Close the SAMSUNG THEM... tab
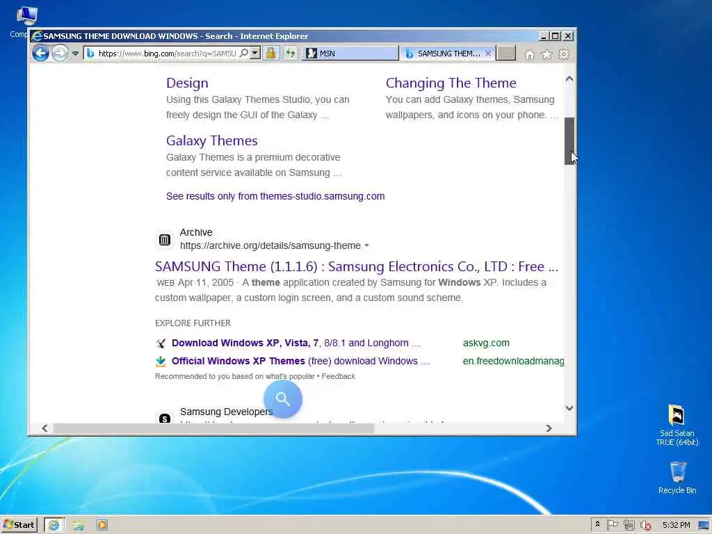Screen dimensions: 712x534 pyautogui.click(x=488, y=54)
